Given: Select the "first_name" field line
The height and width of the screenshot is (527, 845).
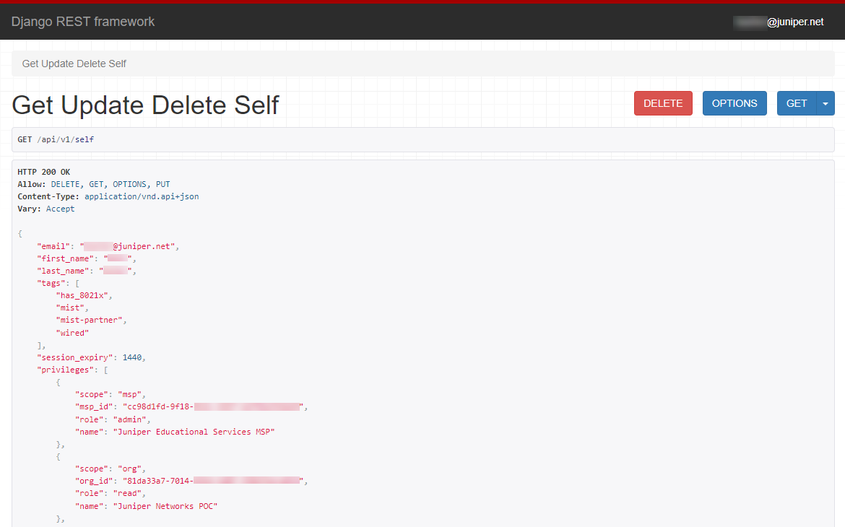Looking at the screenshot, I should [x=86, y=258].
